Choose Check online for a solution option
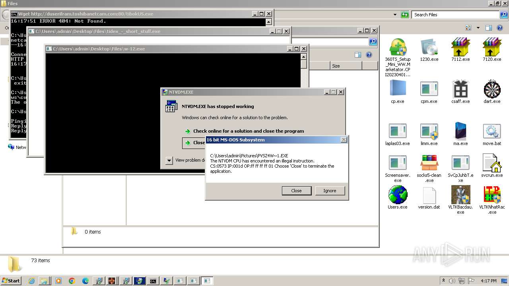Screen dimensions: 509x286 click(x=248, y=131)
